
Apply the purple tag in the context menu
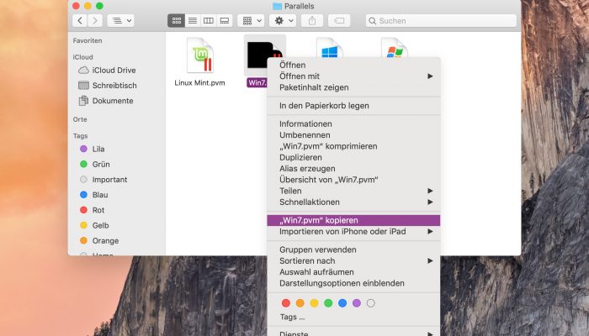[357, 303]
